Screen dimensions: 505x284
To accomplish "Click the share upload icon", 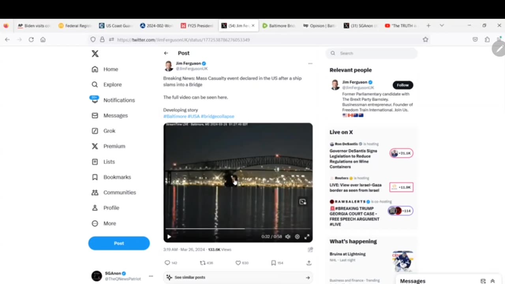I will 309,263.
